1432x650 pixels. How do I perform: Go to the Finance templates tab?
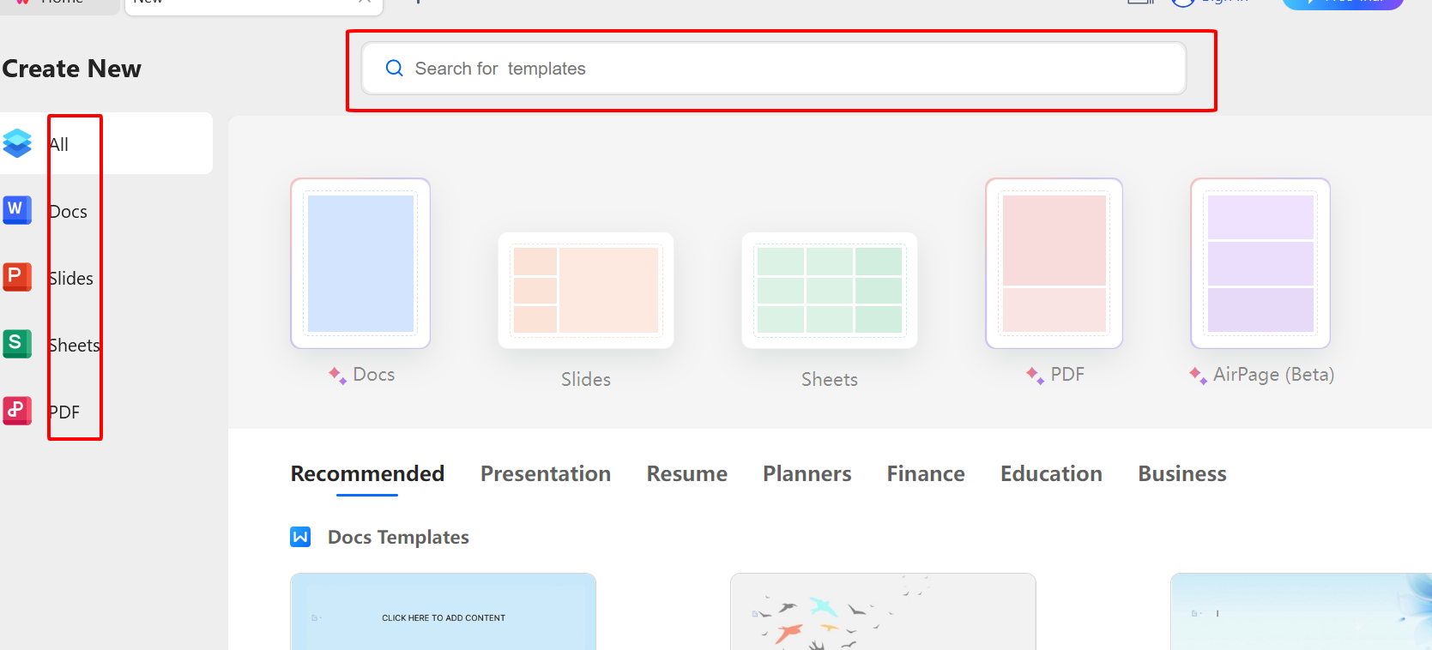point(926,474)
